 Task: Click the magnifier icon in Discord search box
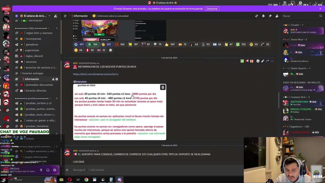(321, 16)
